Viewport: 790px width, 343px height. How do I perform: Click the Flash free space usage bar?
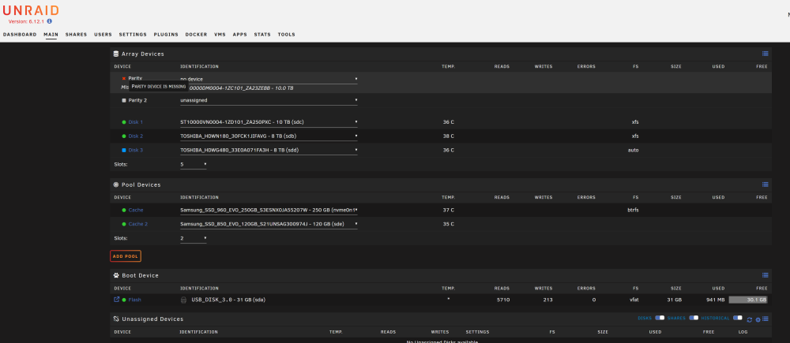[x=747, y=300]
